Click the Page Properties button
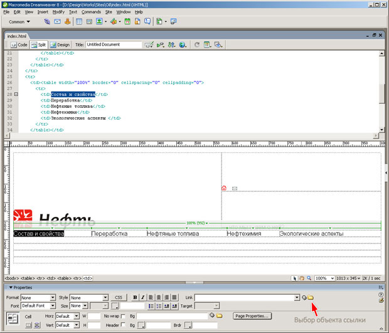The width and height of the screenshot is (389, 333). pyautogui.click(x=252, y=316)
